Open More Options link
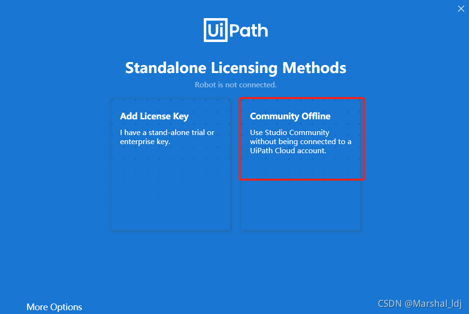Viewport: 469px width, 314px height. [x=54, y=307]
